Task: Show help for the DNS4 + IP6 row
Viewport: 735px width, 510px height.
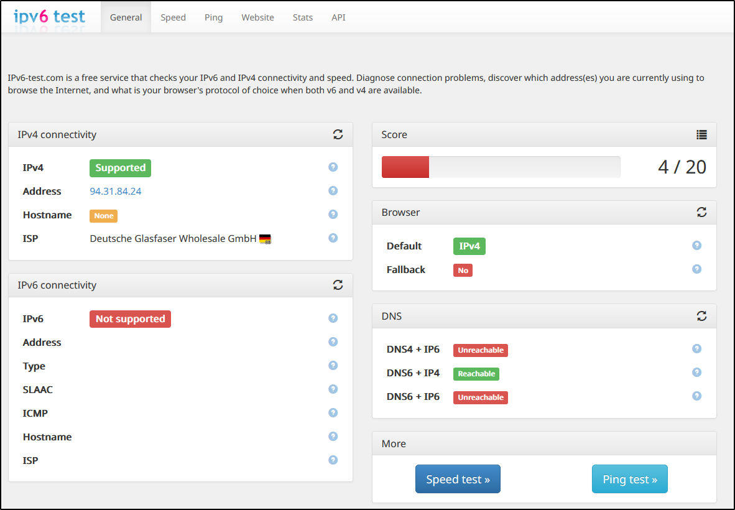Action: [x=696, y=349]
